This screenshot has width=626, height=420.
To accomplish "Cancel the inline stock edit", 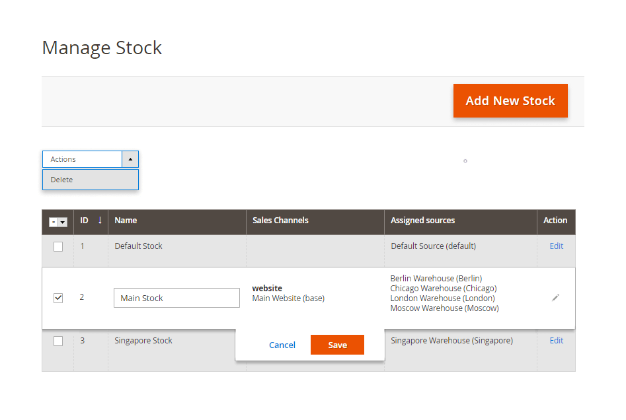I will [x=282, y=345].
